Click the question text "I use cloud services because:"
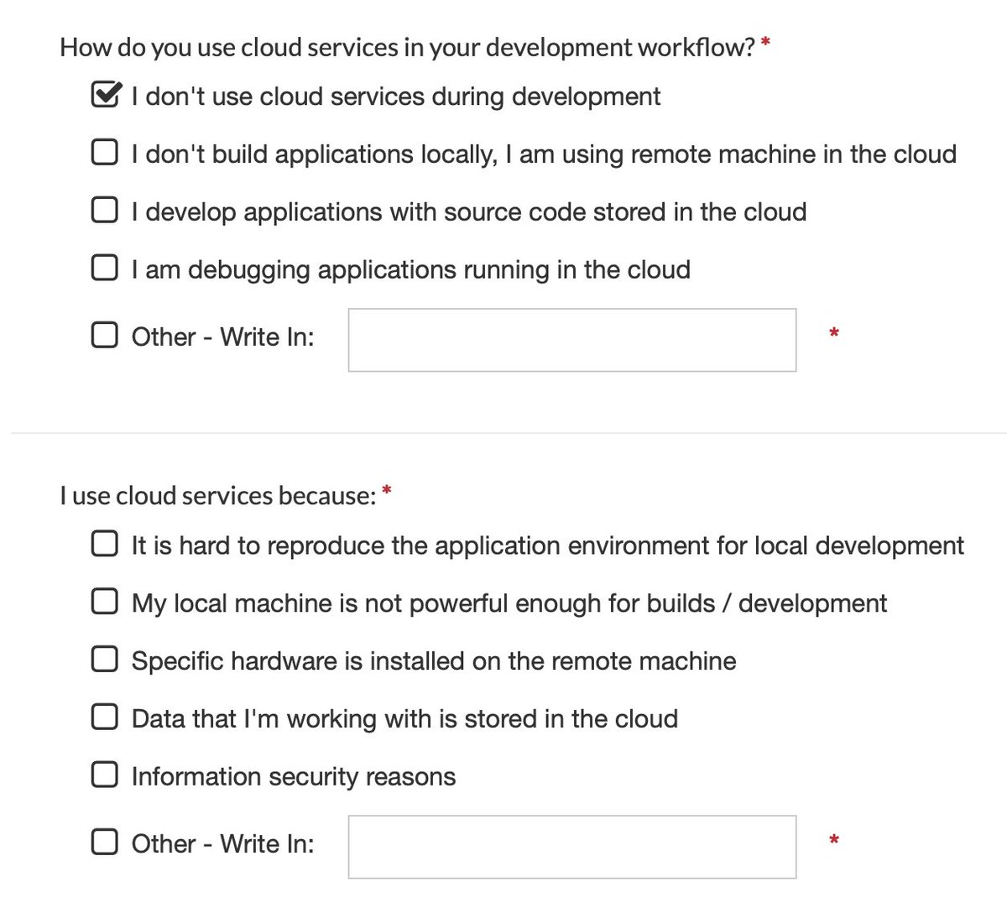 pyautogui.click(x=218, y=496)
